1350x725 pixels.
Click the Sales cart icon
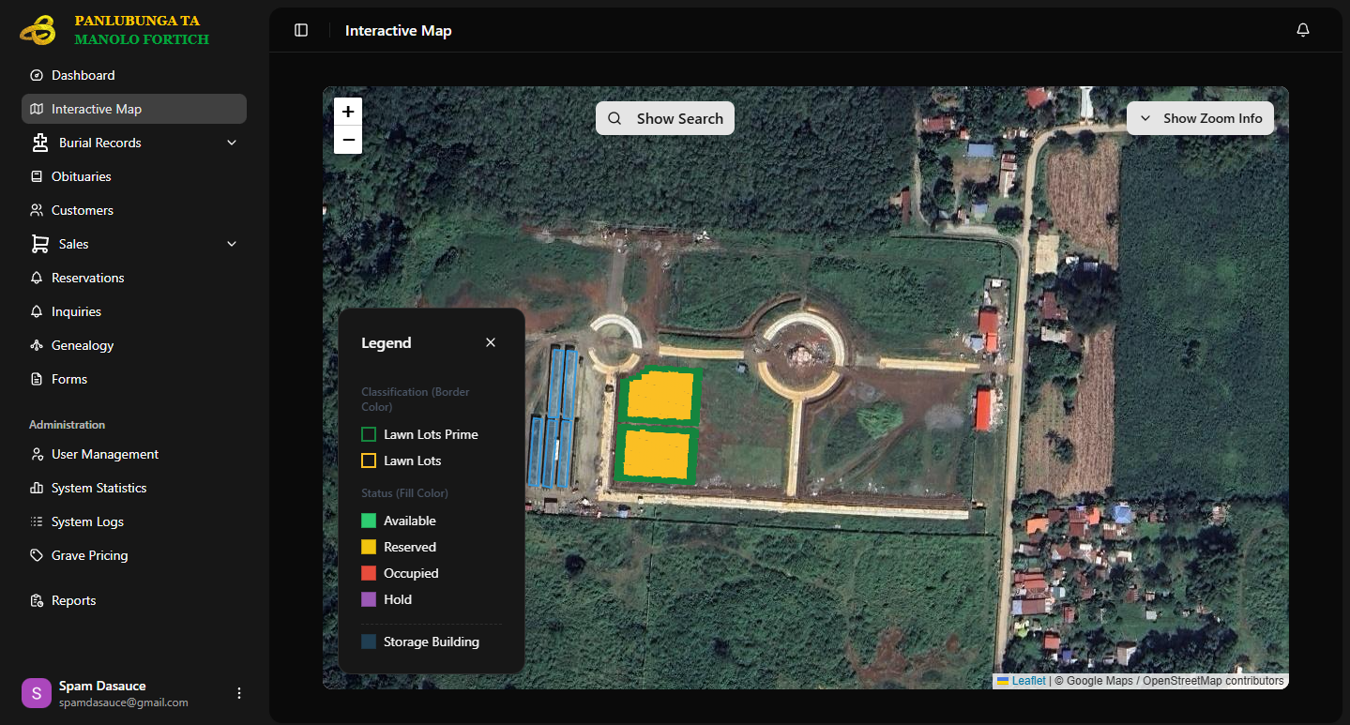[39, 244]
